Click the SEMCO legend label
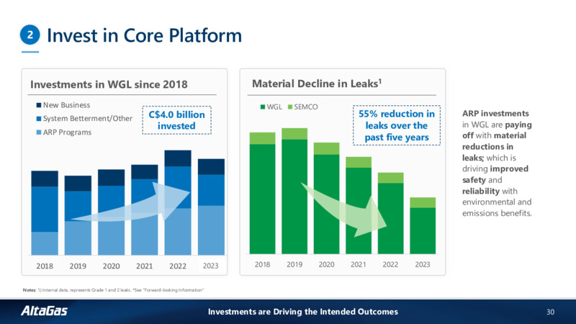 pyautogui.click(x=306, y=107)
